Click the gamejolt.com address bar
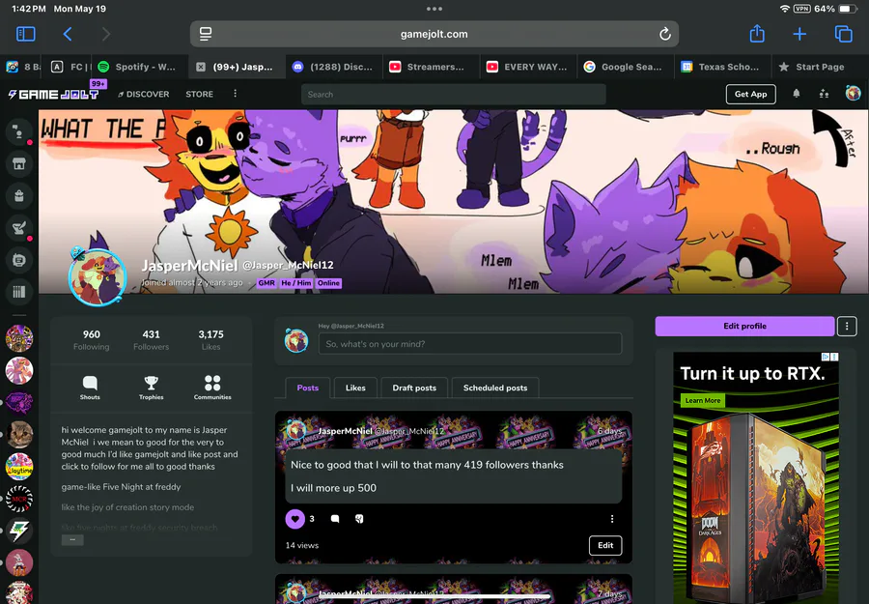This screenshot has width=869, height=604. [434, 34]
